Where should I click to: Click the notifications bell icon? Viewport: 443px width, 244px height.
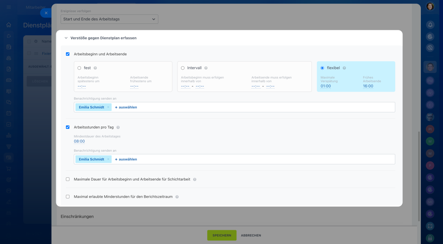[x=430, y=25]
